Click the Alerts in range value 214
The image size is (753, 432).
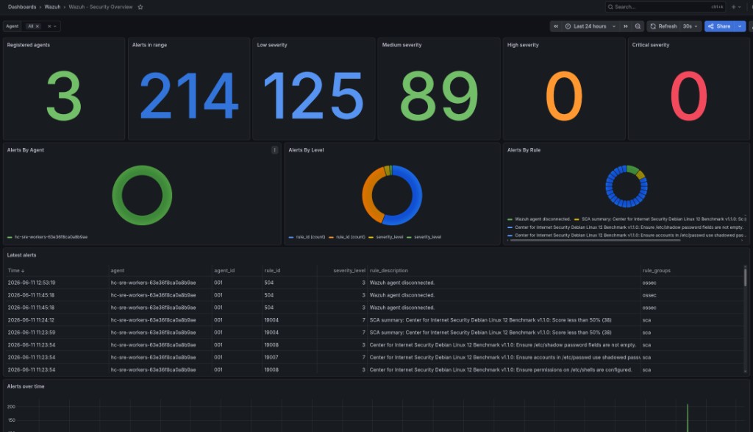point(189,96)
